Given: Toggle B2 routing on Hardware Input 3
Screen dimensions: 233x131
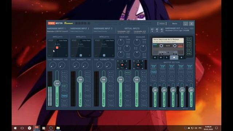Looking at the screenshot, I should pos(111,90).
